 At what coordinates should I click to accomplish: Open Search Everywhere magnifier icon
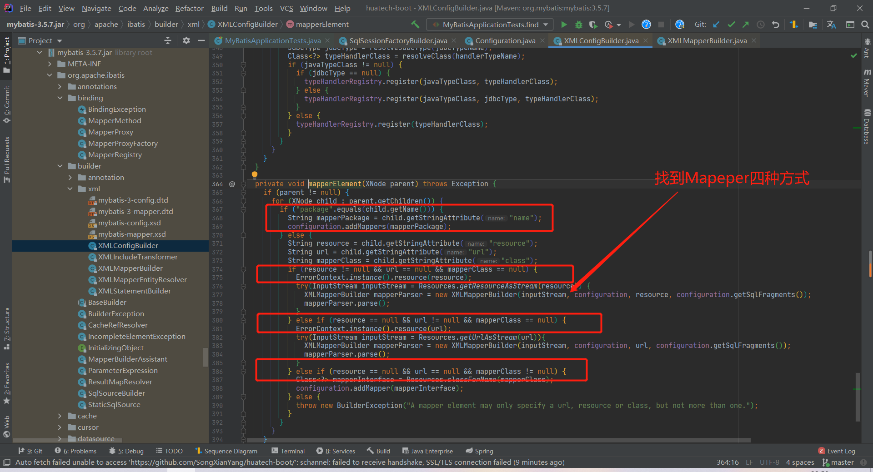pyautogui.click(x=865, y=25)
